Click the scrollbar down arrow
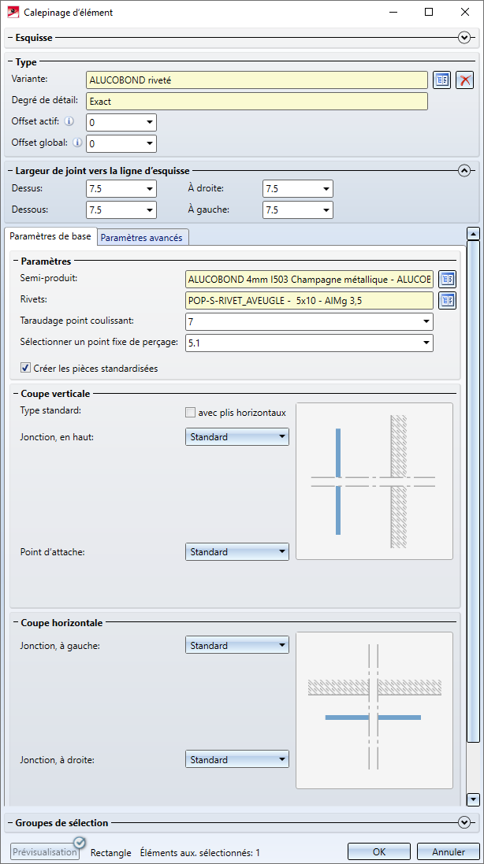This screenshot has height=864, width=484. coord(473,799)
